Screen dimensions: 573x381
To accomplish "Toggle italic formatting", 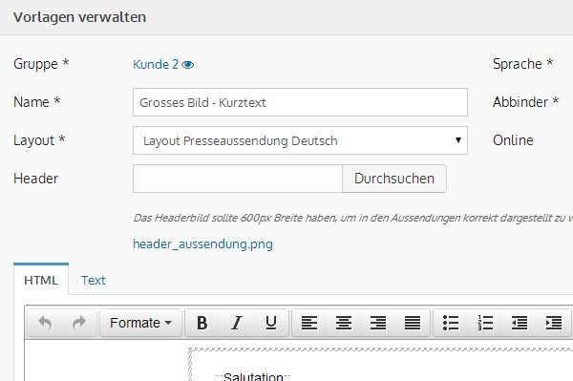I will [x=237, y=323].
